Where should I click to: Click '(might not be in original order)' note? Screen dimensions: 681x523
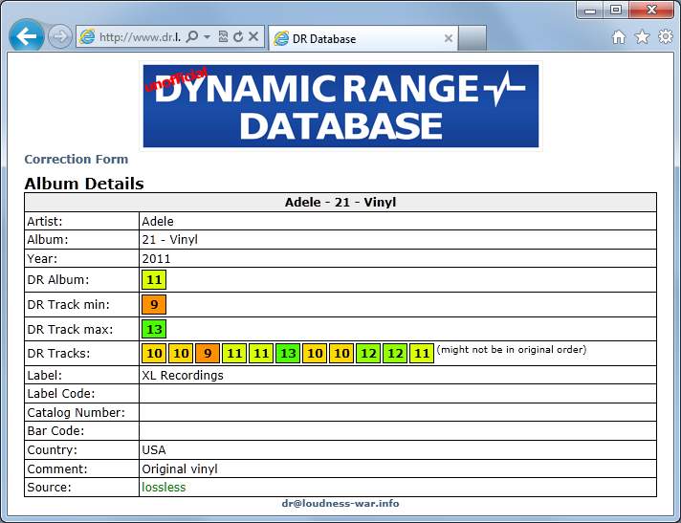point(512,350)
